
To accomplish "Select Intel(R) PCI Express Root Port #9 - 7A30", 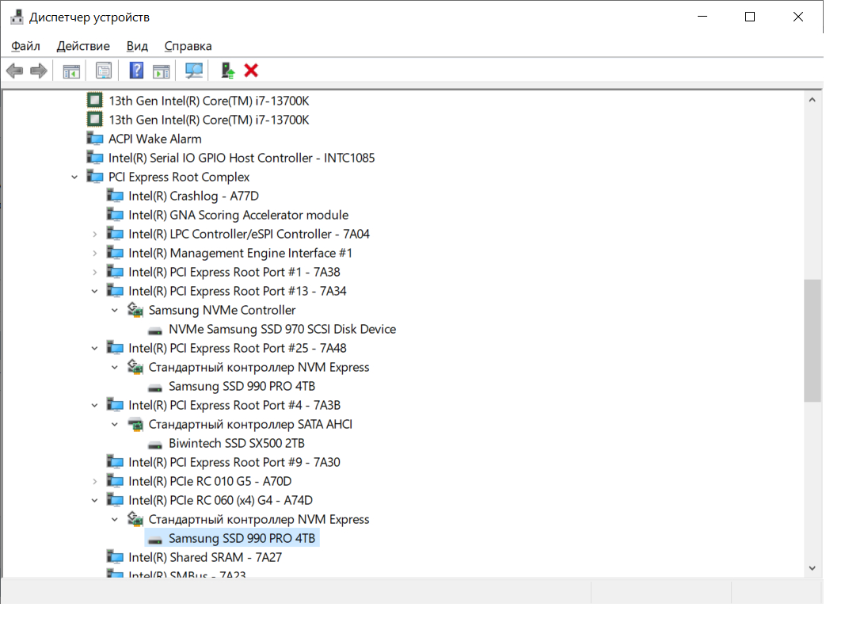I will [x=234, y=463].
